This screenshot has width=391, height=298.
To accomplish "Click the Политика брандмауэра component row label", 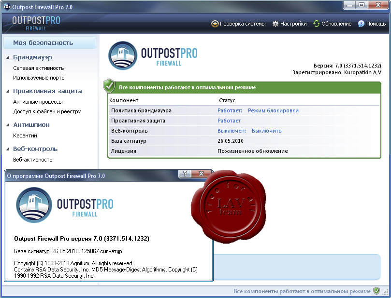I will pos(141,111).
